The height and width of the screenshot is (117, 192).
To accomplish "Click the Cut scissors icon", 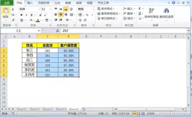I will [x=13, y=9].
